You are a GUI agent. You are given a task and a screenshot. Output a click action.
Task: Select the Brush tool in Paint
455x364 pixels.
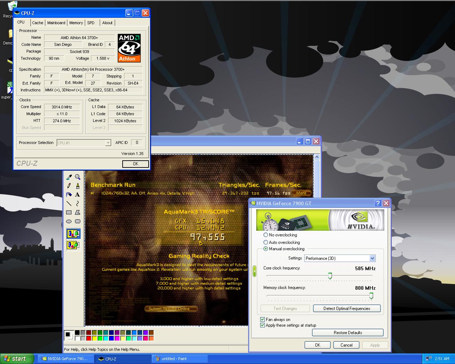coord(77,186)
